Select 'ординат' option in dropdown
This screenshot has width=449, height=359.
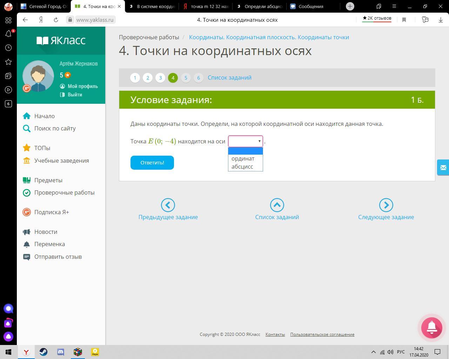pyautogui.click(x=246, y=158)
